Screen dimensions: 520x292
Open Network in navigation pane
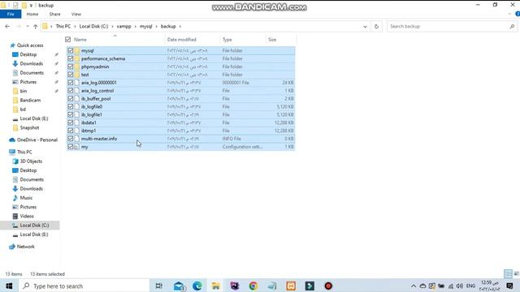click(x=25, y=247)
